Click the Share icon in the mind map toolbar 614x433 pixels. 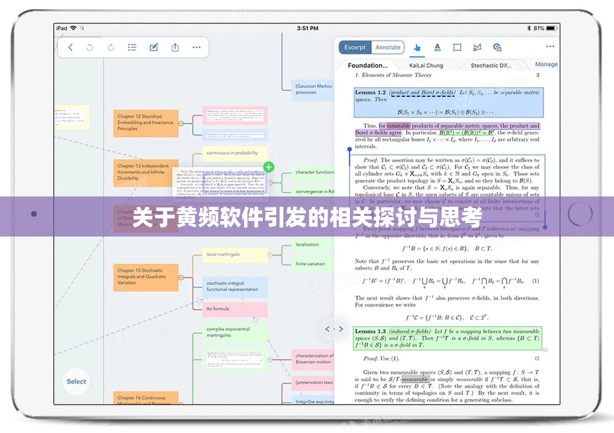coord(175,47)
